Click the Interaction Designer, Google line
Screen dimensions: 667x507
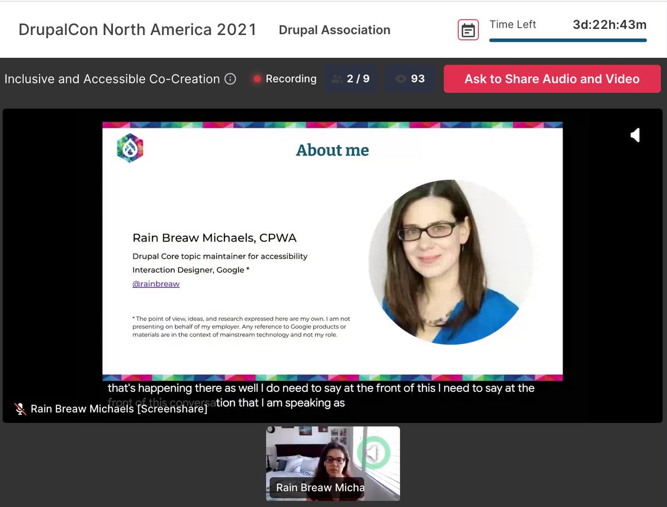[x=190, y=270]
